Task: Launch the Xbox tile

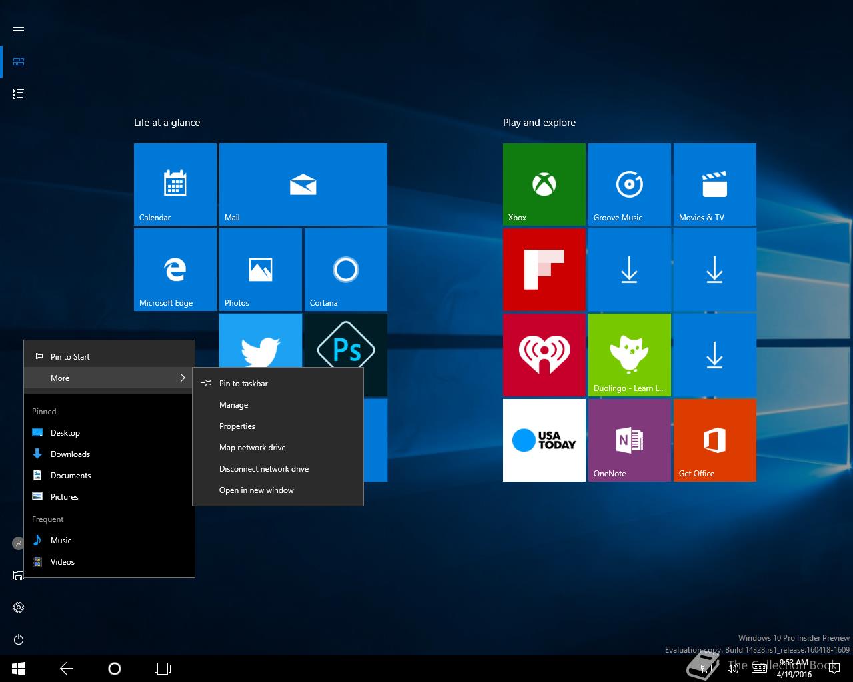Action: point(544,184)
